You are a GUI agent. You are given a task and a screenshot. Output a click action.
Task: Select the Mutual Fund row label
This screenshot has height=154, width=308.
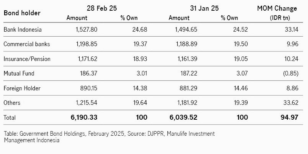coord(19,74)
